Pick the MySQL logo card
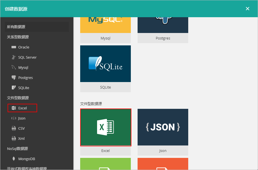 tap(106, 25)
